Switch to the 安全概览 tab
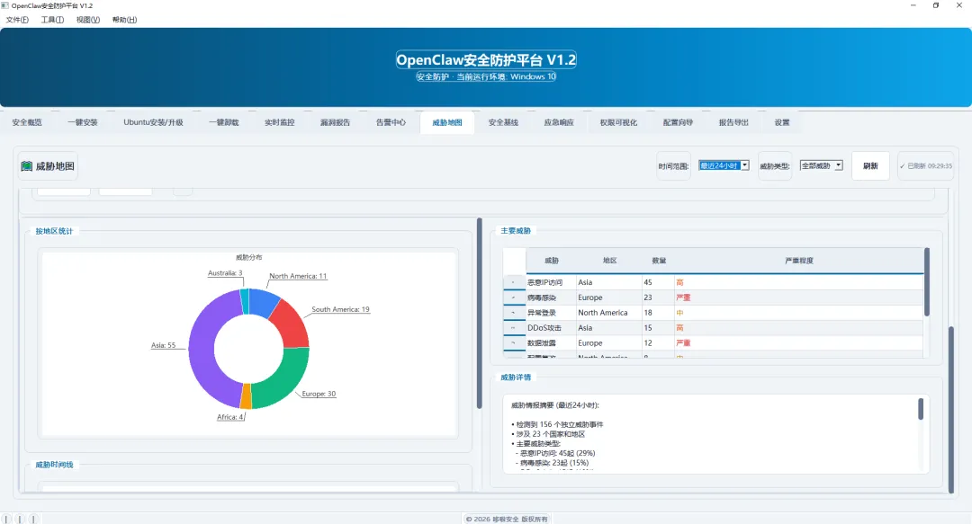 click(x=27, y=122)
